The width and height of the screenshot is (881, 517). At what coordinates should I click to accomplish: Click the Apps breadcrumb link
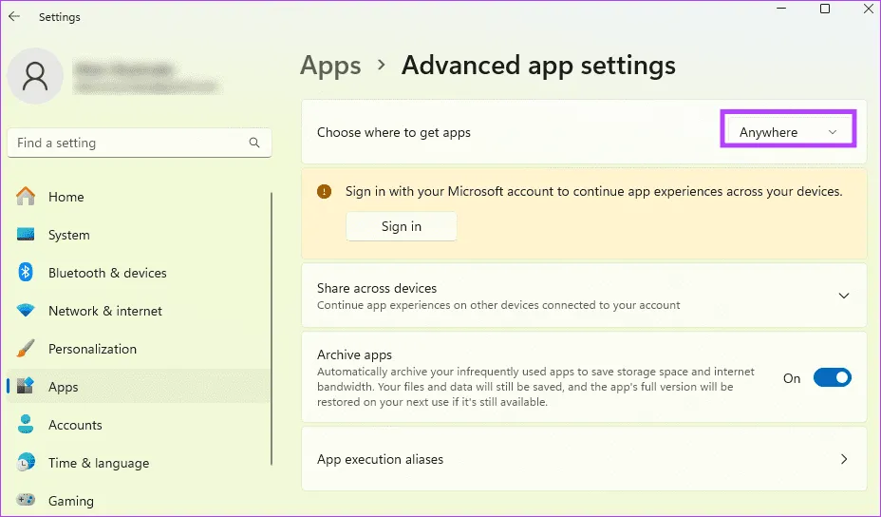(x=330, y=66)
